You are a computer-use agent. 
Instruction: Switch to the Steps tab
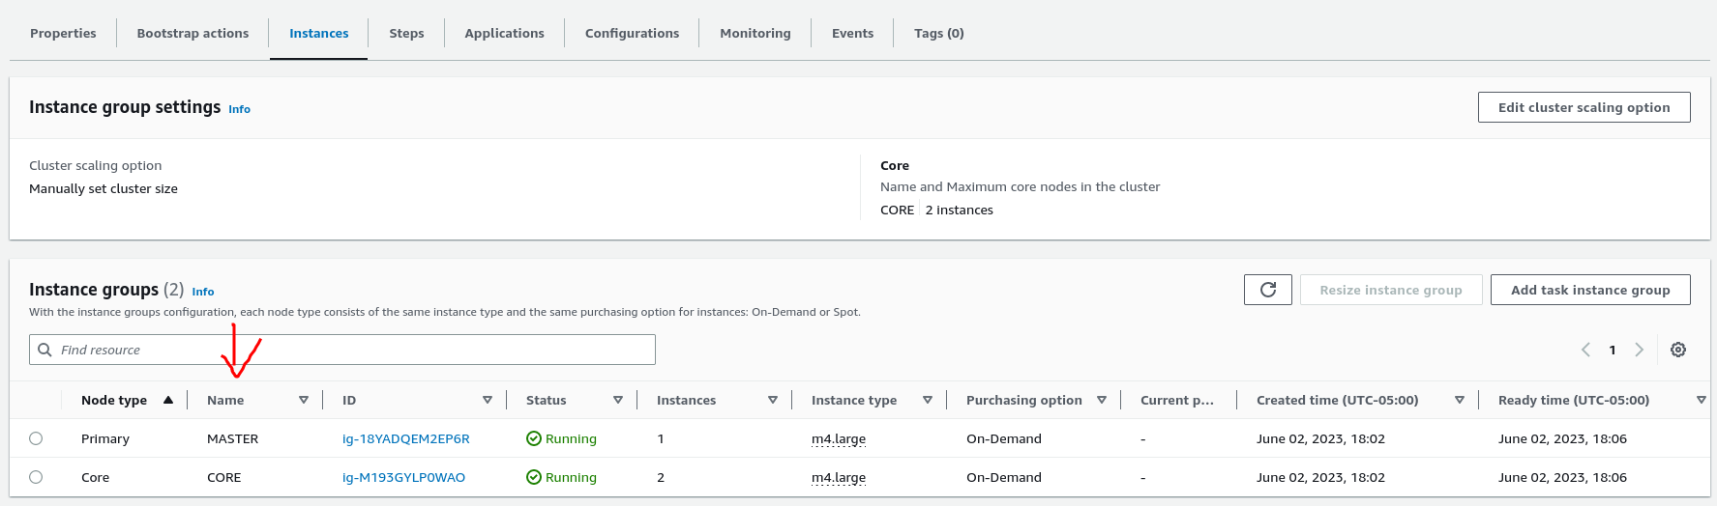click(406, 33)
